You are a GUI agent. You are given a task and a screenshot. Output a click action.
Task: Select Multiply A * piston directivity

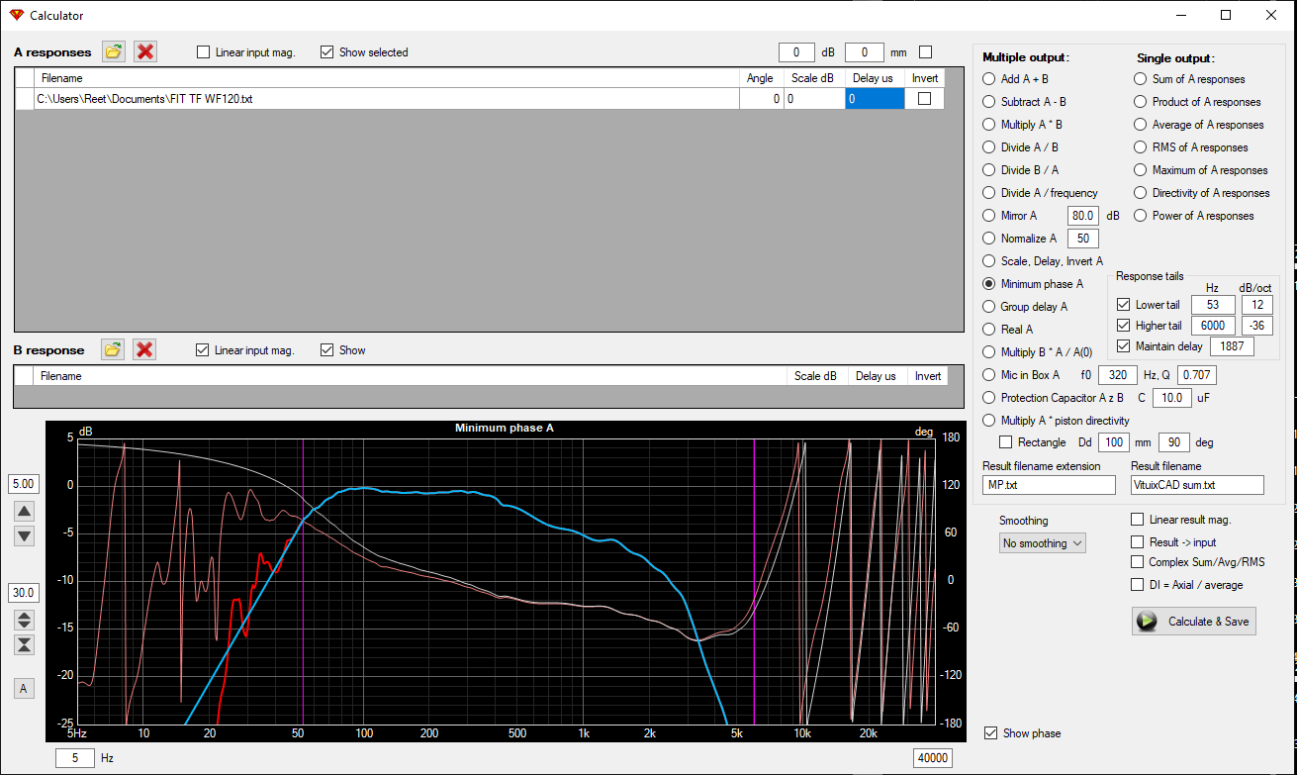(x=989, y=421)
